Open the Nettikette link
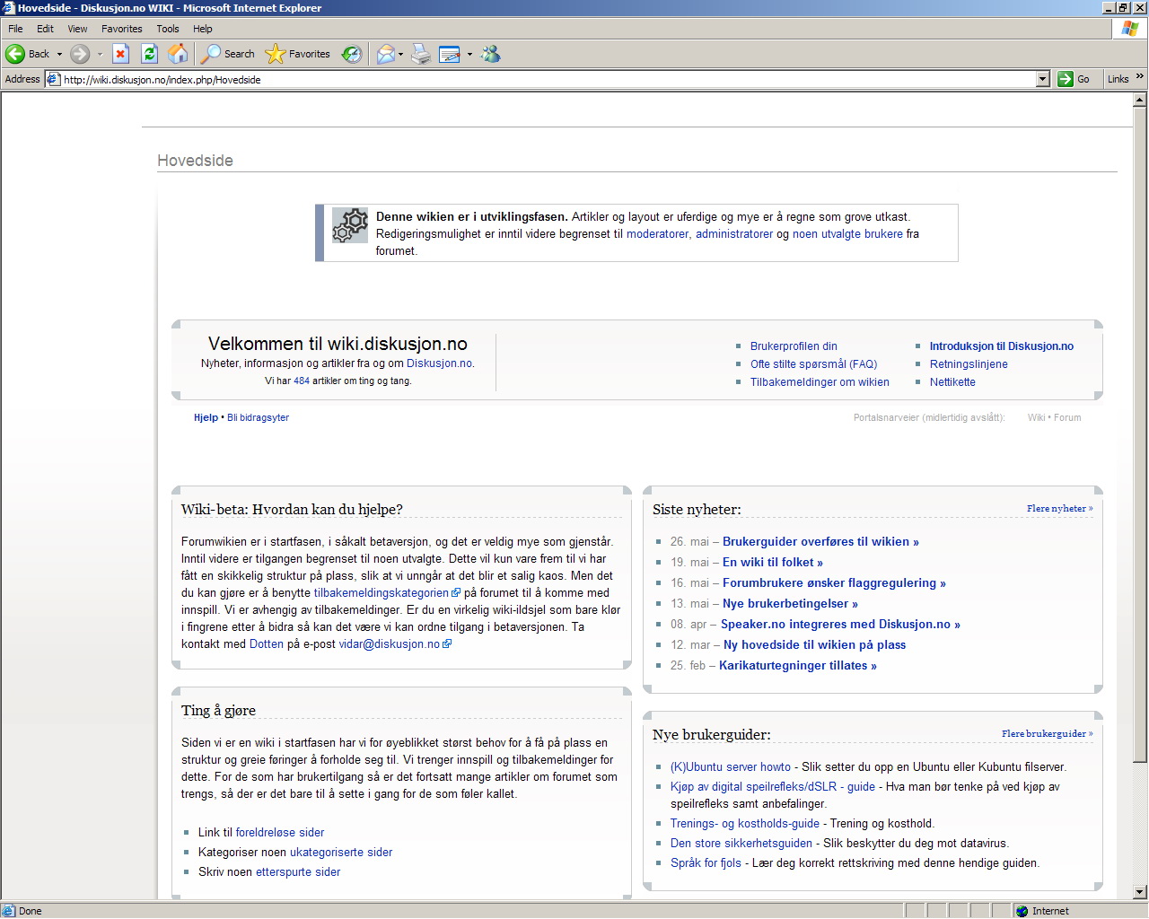 point(952,382)
